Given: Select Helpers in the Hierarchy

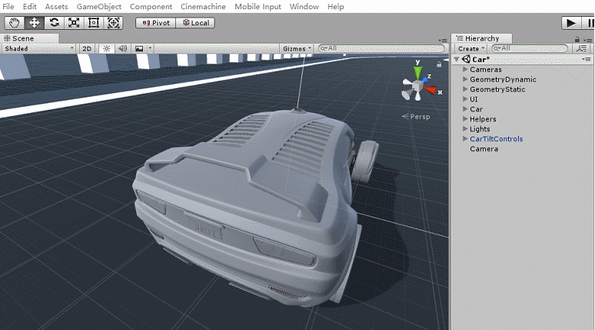Looking at the screenshot, I should point(483,119).
